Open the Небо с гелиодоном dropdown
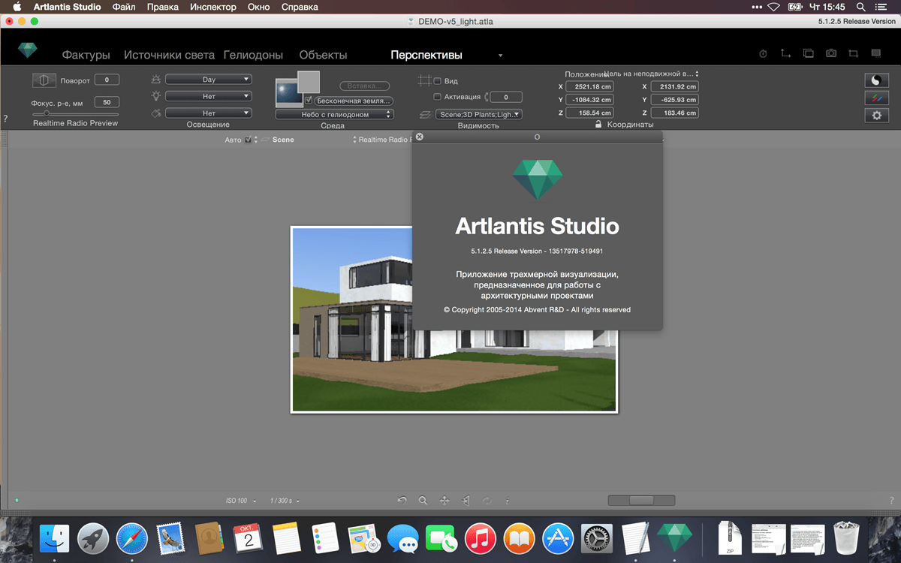This screenshot has width=901, height=563. pyautogui.click(x=334, y=114)
